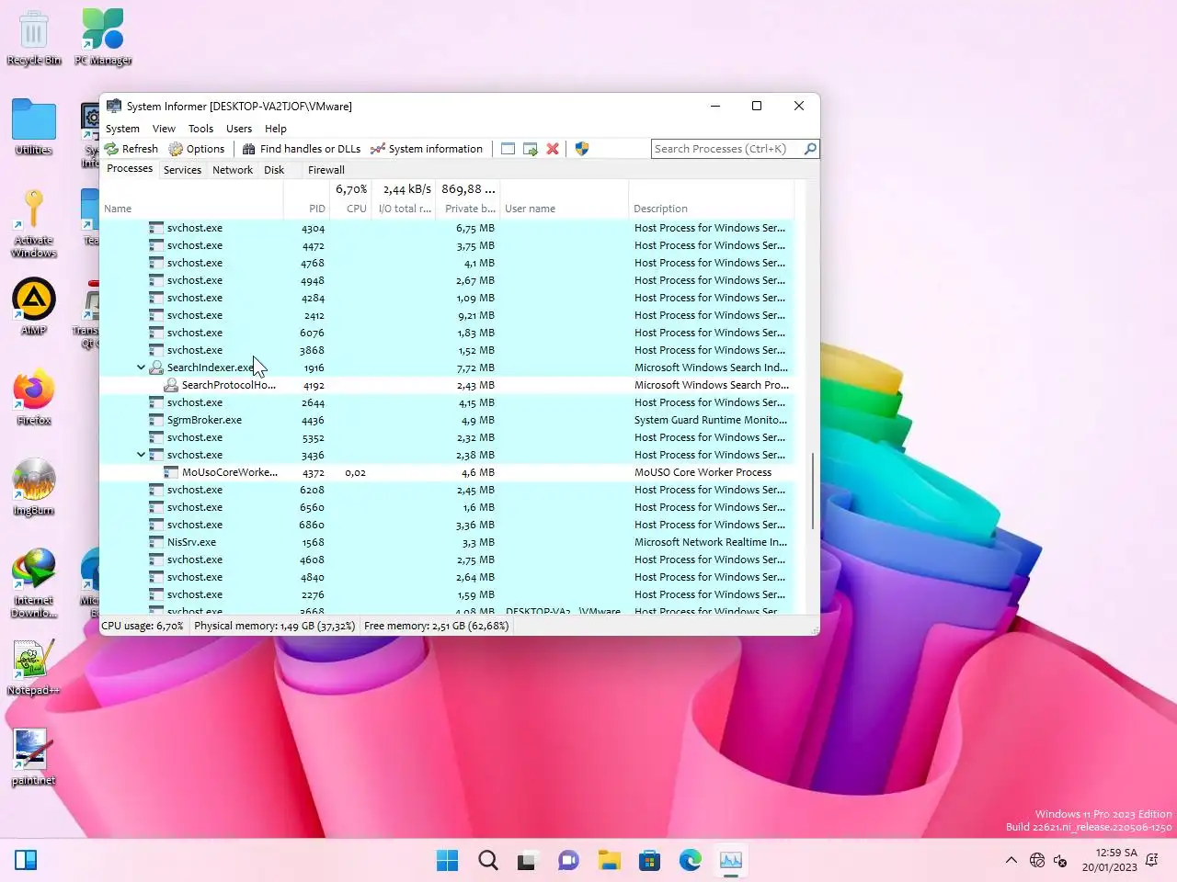Image resolution: width=1177 pixels, height=882 pixels.
Task: Sort by I/O total rate column header
Action: click(x=405, y=209)
